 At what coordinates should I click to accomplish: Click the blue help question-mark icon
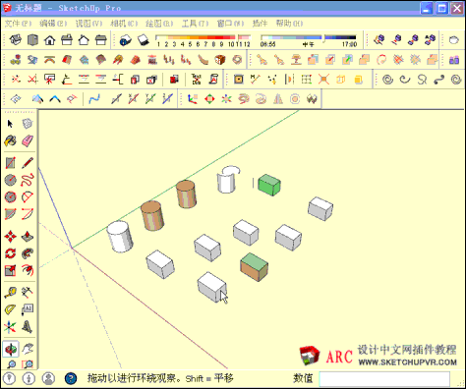point(71,378)
